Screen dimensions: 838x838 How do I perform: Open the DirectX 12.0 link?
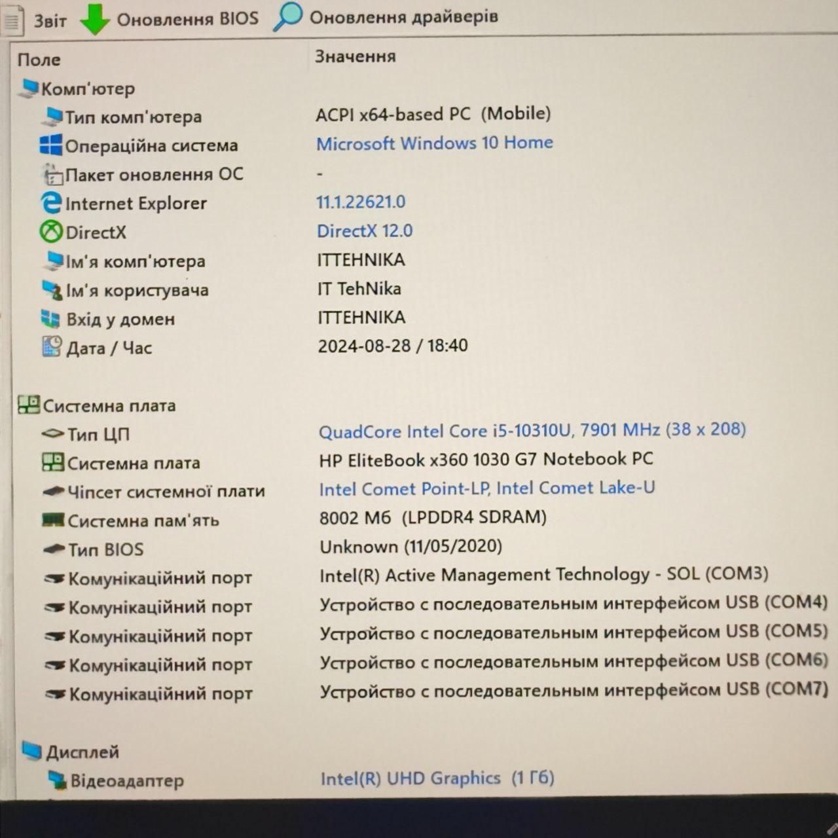pyautogui.click(x=365, y=231)
